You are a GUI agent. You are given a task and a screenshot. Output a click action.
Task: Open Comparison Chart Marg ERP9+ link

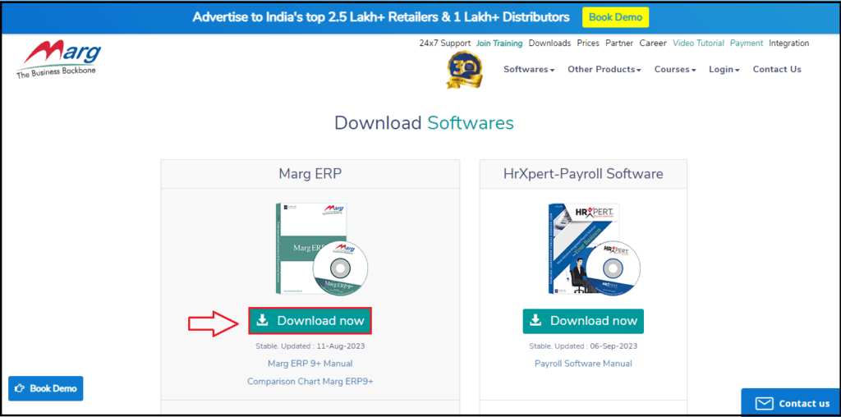pos(310,381)
